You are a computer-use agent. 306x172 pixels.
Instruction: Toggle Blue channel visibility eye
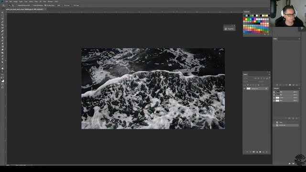[x=274, y=101]
